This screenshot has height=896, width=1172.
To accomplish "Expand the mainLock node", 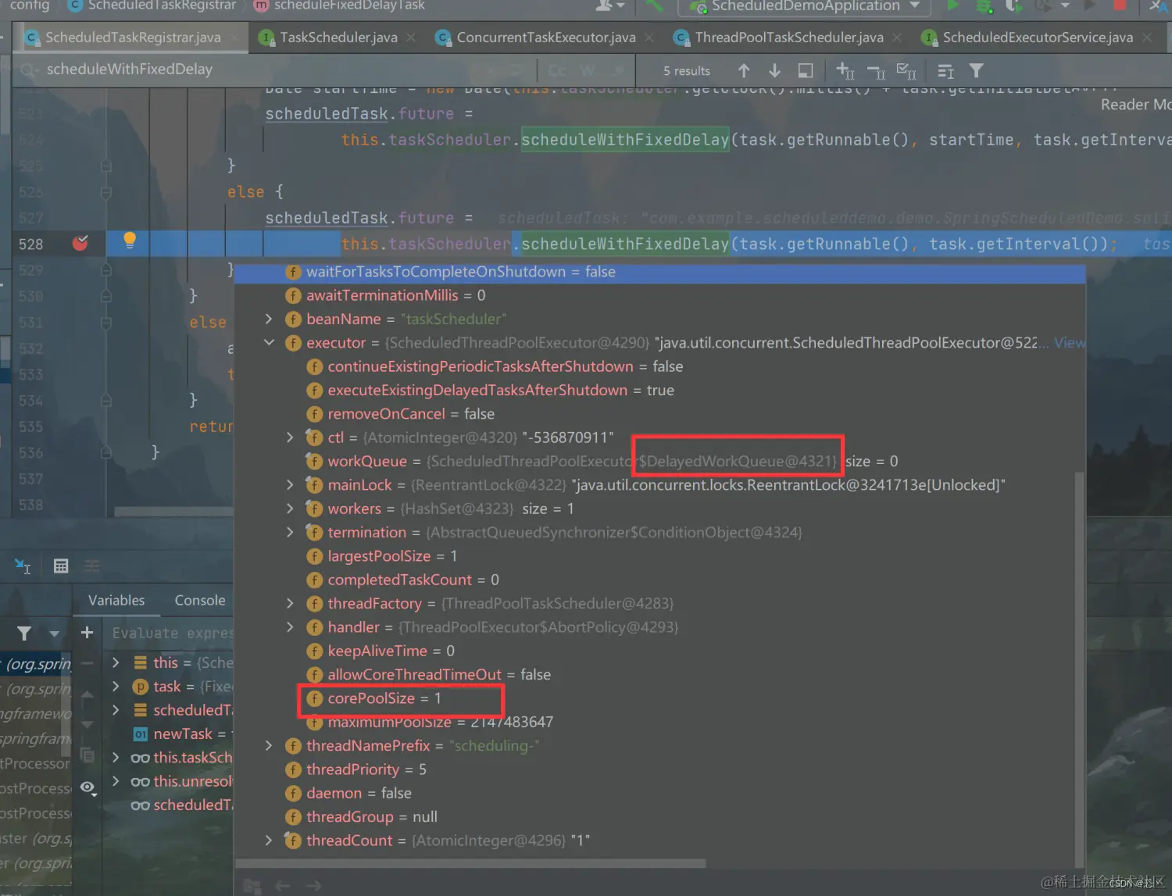I will [x=290, y=484].
